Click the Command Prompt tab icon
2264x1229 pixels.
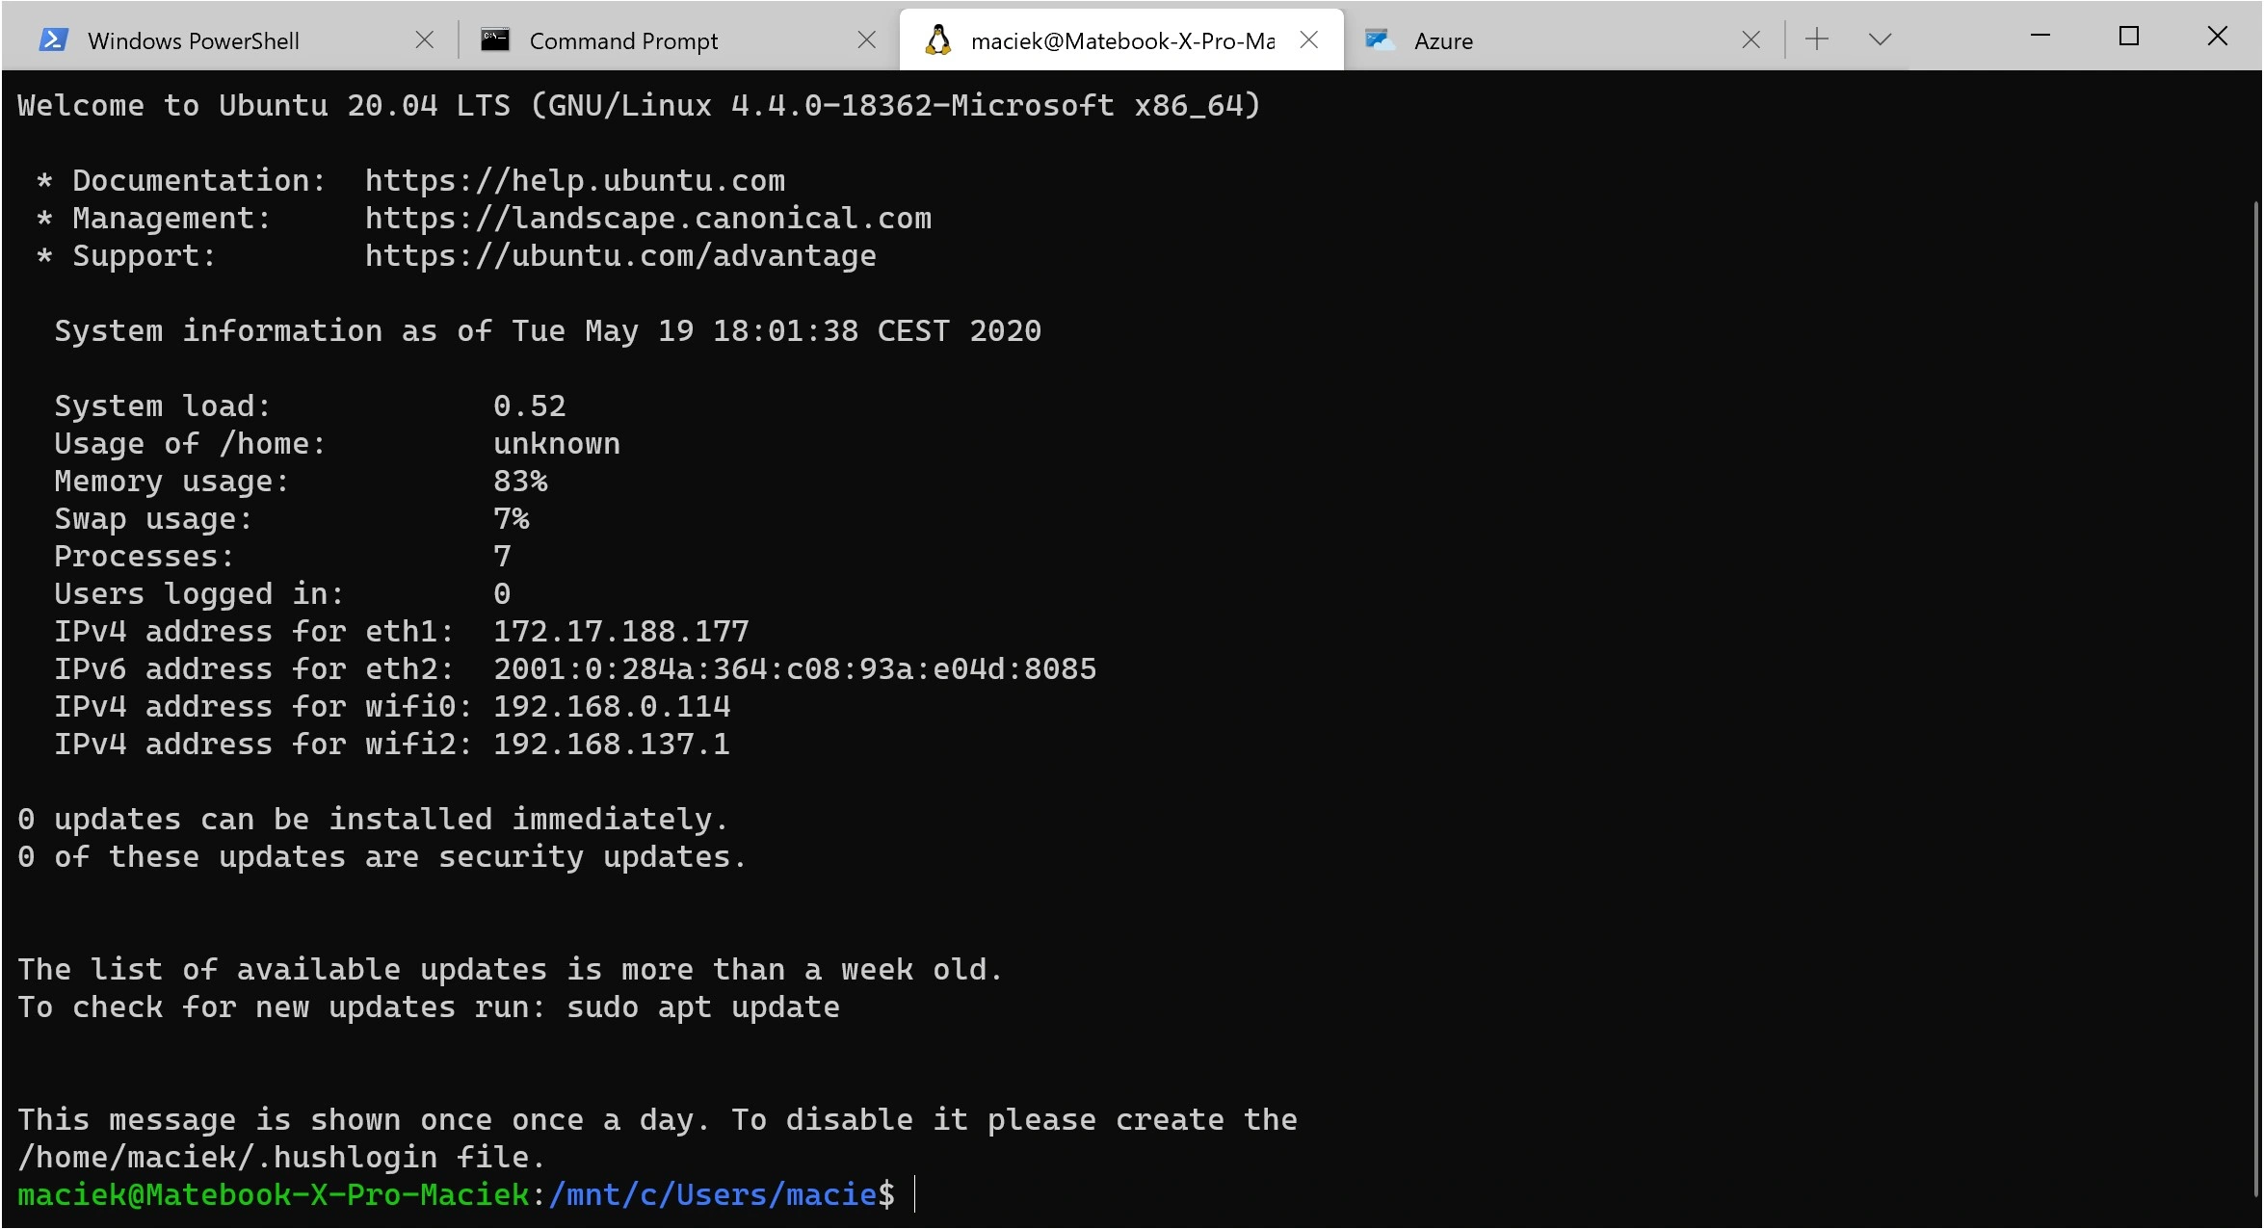[495, 39]
